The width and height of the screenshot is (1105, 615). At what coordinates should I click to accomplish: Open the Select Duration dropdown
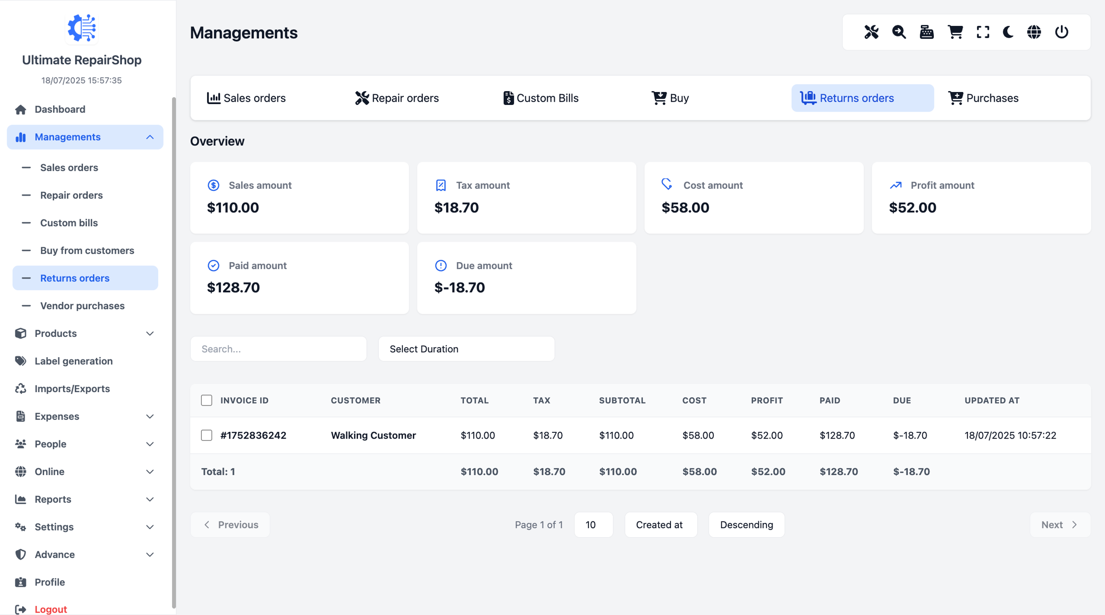tap(466, 349)
